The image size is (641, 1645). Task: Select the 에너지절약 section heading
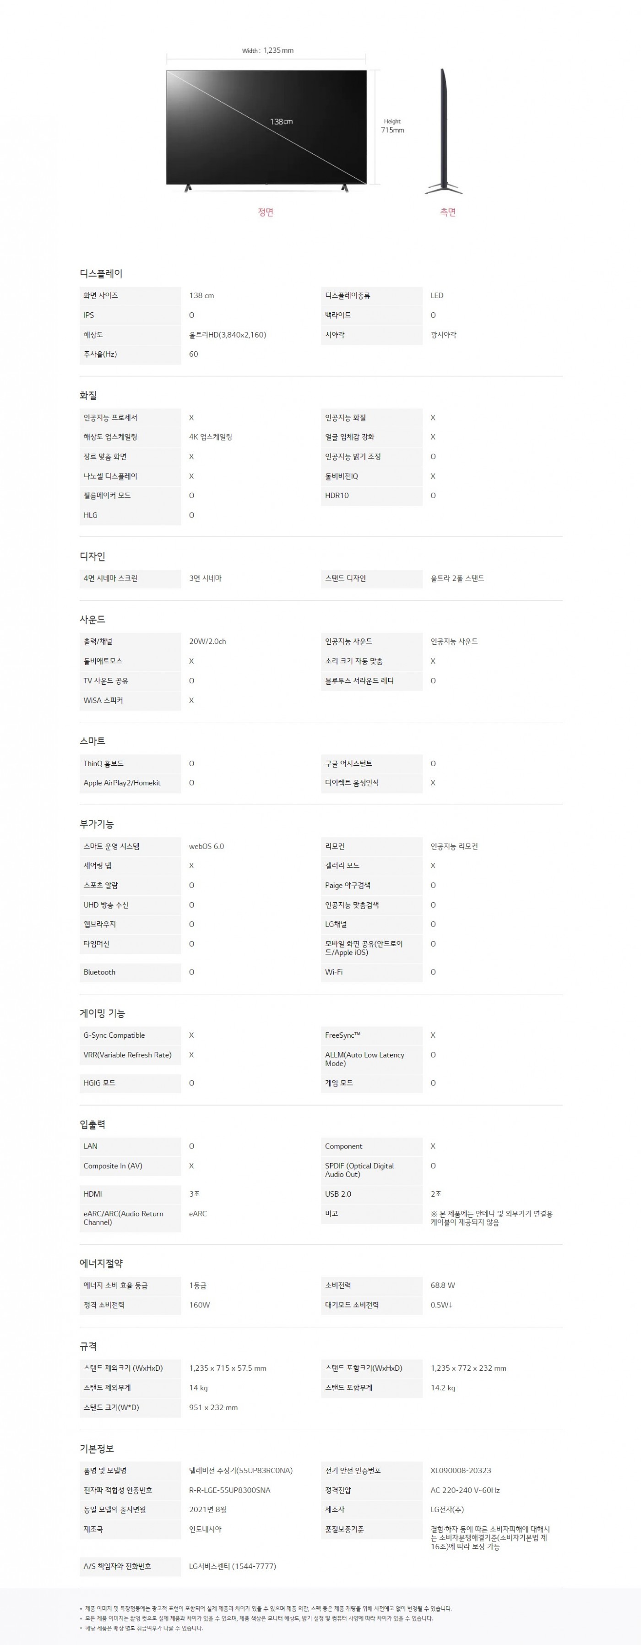click(x=101, y=1263)
